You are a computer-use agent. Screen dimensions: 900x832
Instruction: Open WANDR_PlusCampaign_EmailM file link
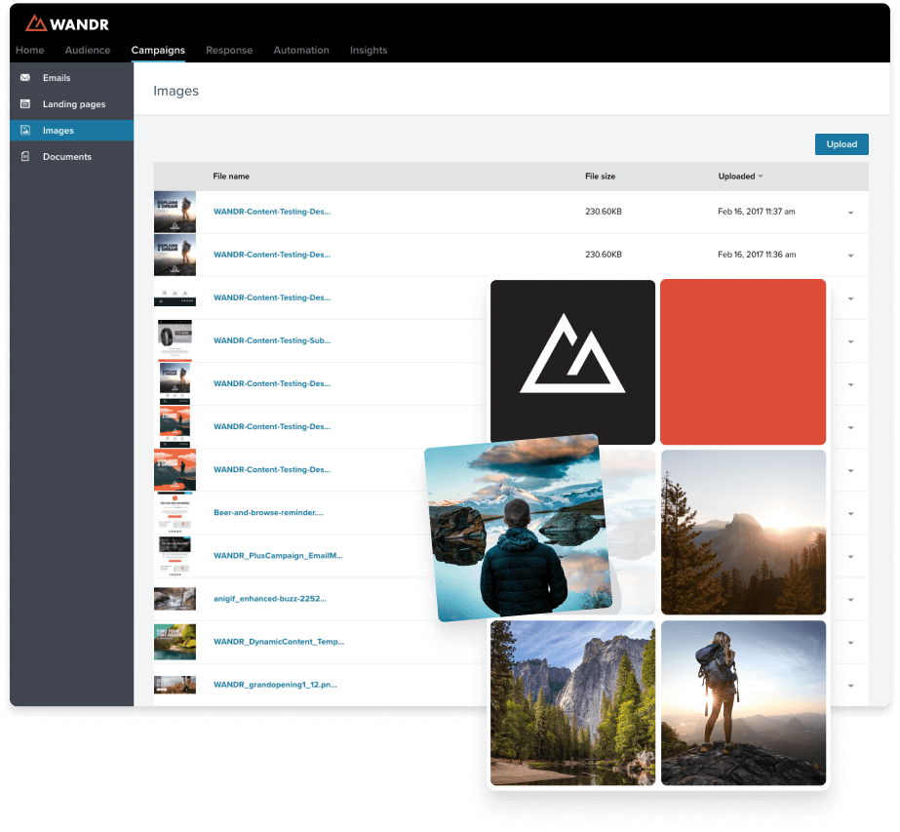(278, 555)
